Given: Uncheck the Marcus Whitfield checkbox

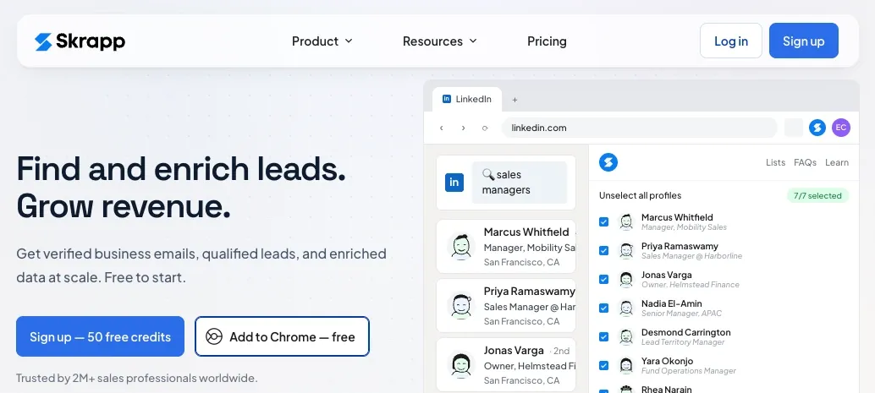Looking at the screenshot, I should point(604,222).
